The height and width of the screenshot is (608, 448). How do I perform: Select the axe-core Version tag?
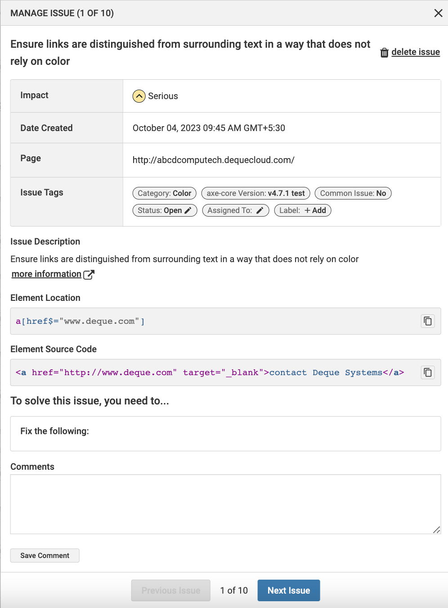(255, 193)
